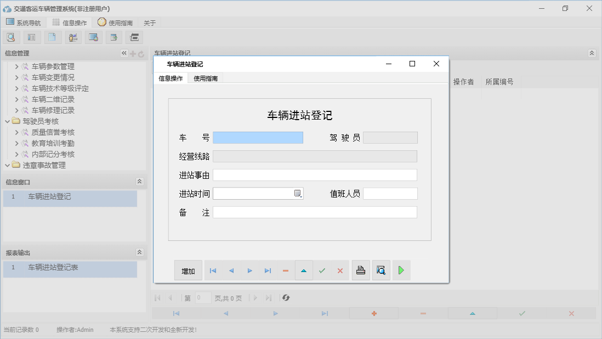The width and height of the screenshot is (602, 339).
Task: Open the add-form toolbar icon
Action: [113, 37]
